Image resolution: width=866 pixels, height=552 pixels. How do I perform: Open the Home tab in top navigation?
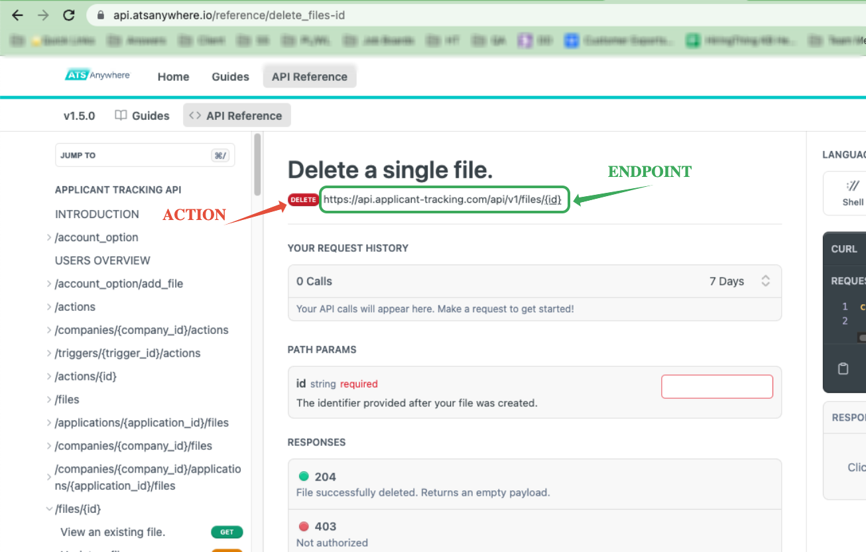click(x=173, y=76)
